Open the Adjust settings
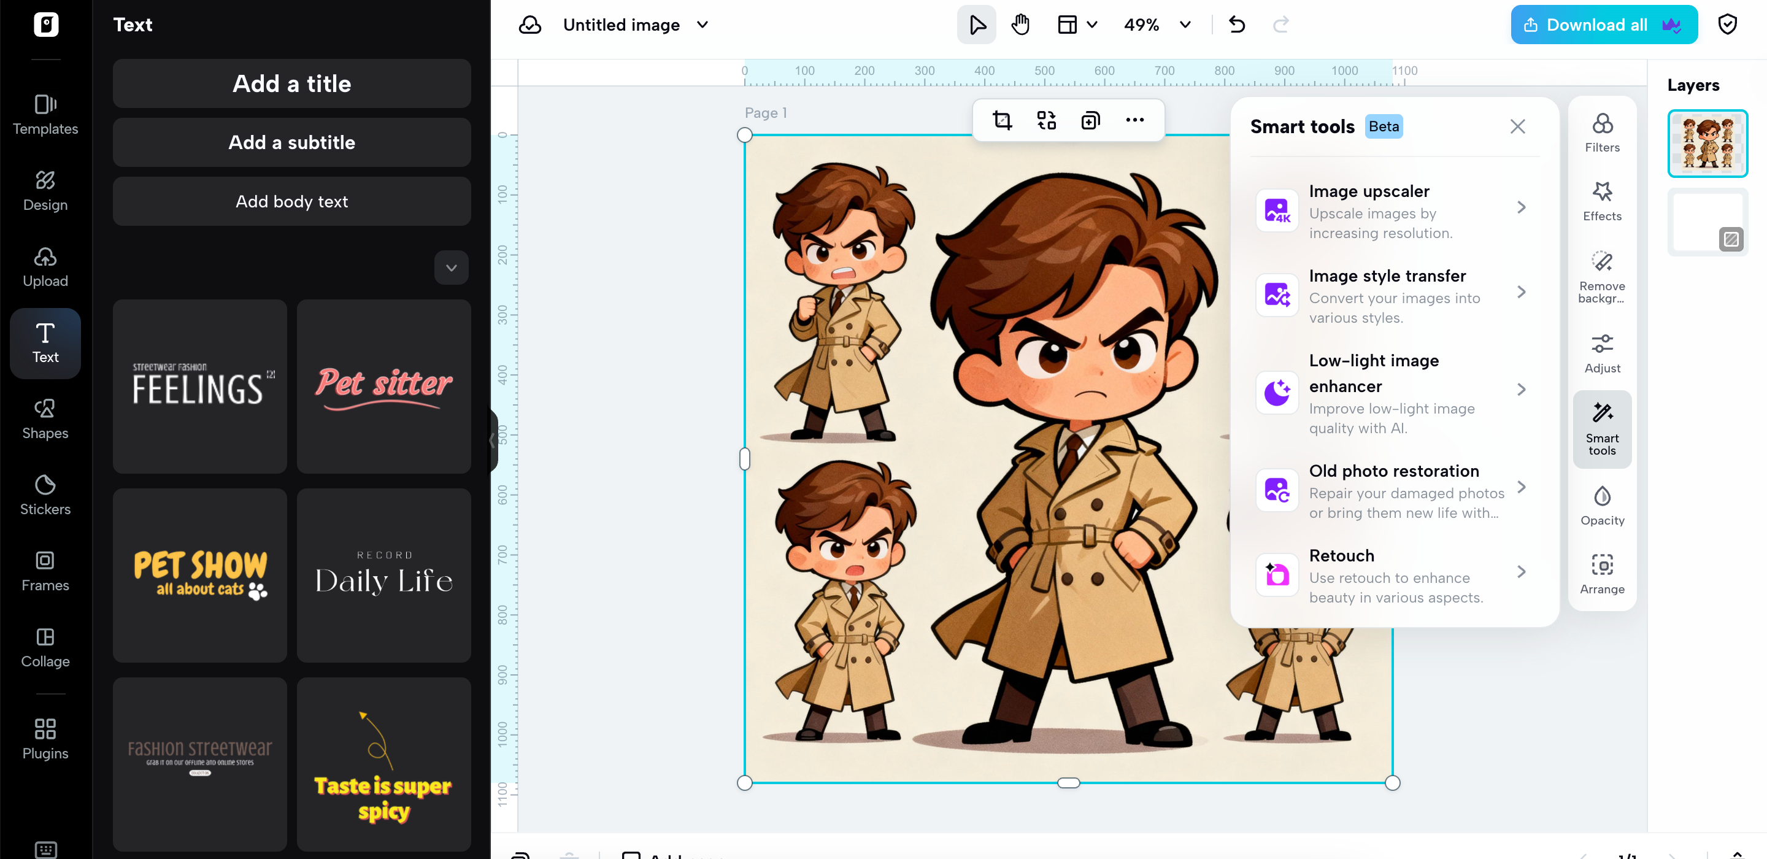Viewport: 1767px width, 859px height. (1602, 353)
